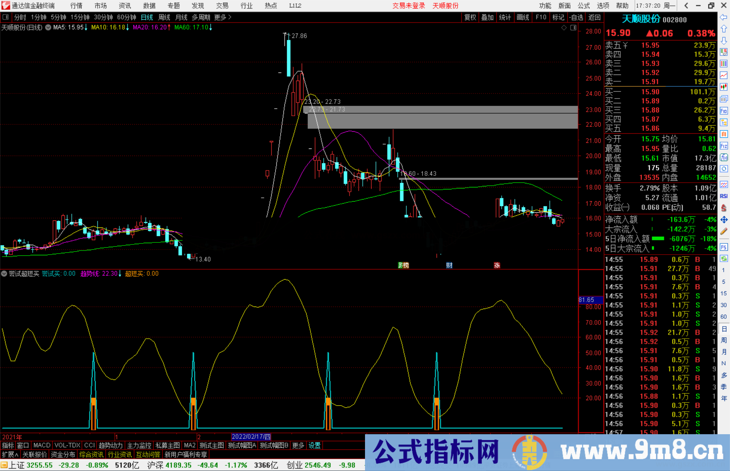Screen dimensions: 730x471
Task: Switch to the 60分钟 period tab
Action: tap(126, 17)
